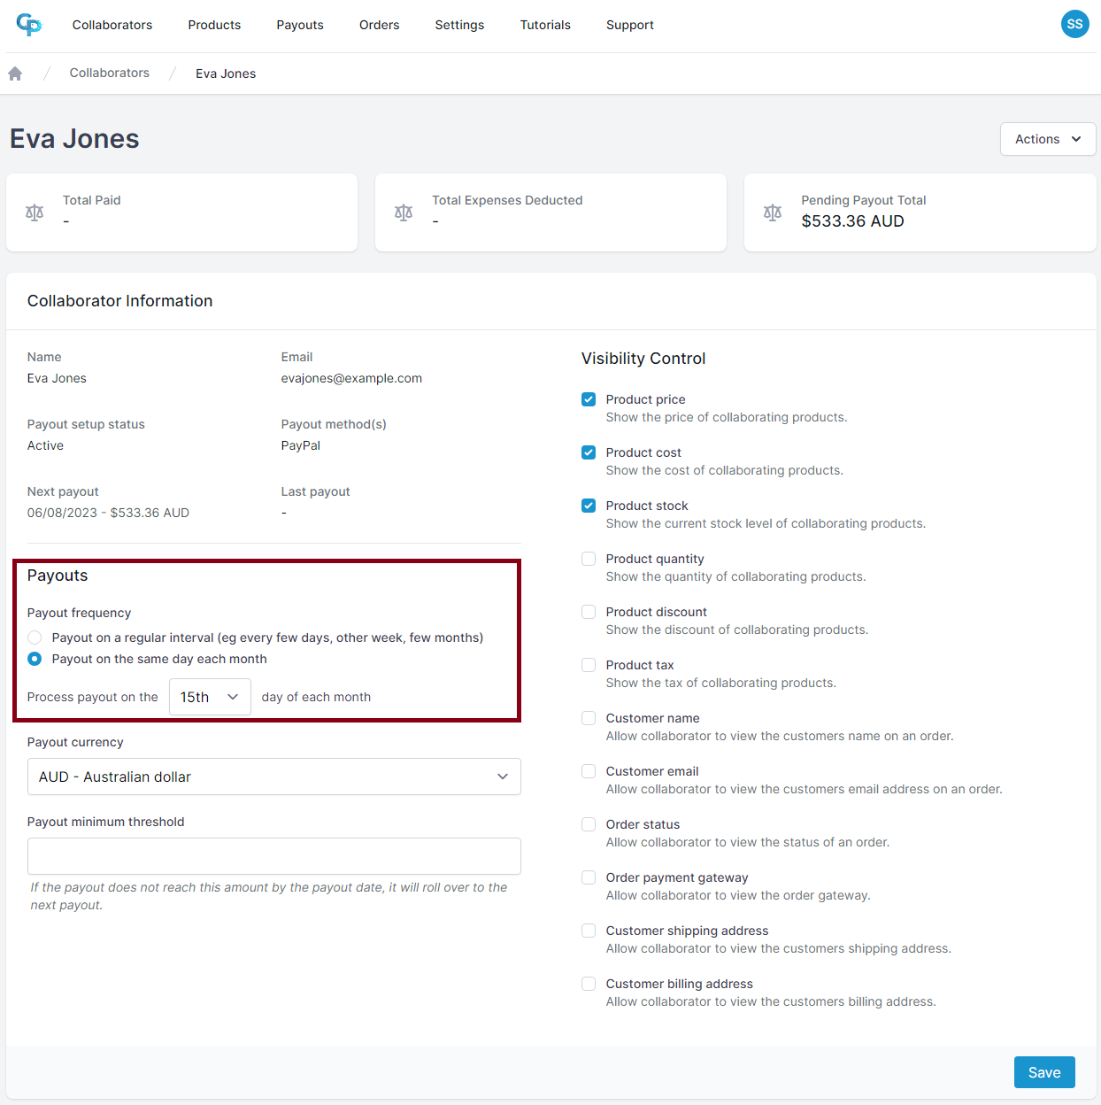This screenshot has height=1105, width=1101.
Task: Select payout on a regular interval option
Action: coord(34,637)
